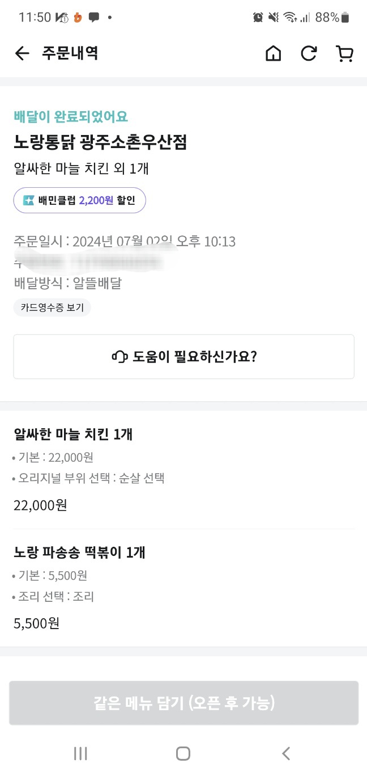Select the 알싸한 마늘 치킨 1개 item
This screenshot has width=367, height=776.
(73, 435)
